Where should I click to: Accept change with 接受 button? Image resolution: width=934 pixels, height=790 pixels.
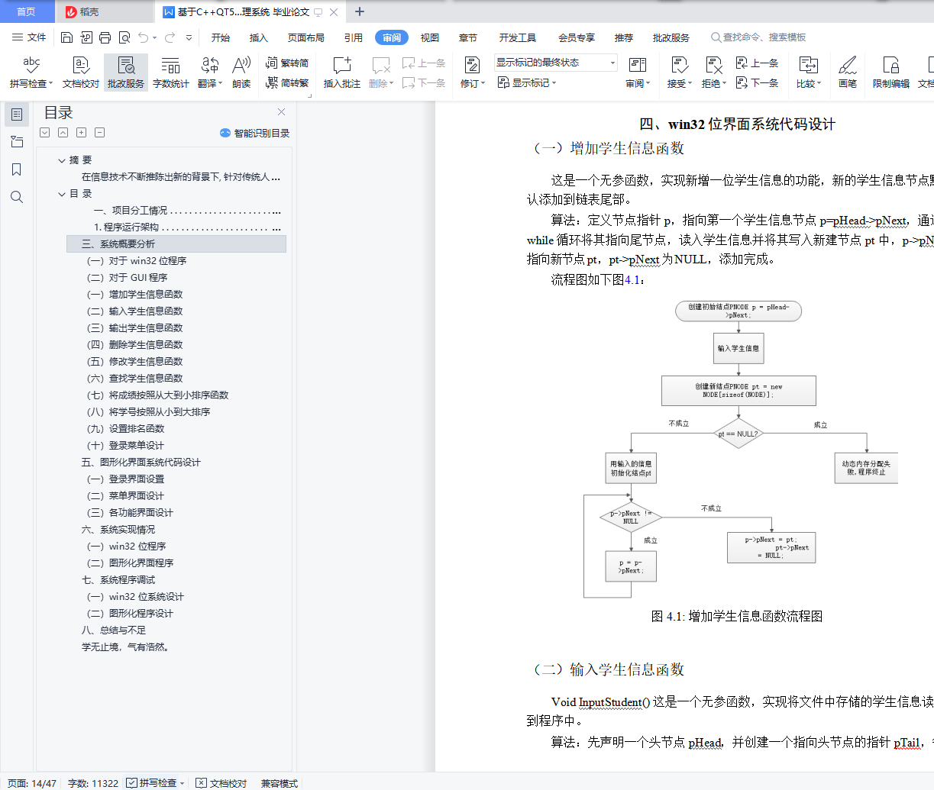click(x=679, y=73)
